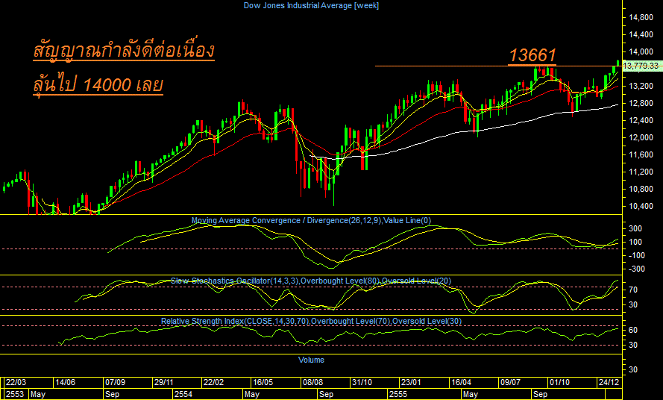Click the 01/10 date label
Viewport: 663px width, 400px height.
[559, 383]
